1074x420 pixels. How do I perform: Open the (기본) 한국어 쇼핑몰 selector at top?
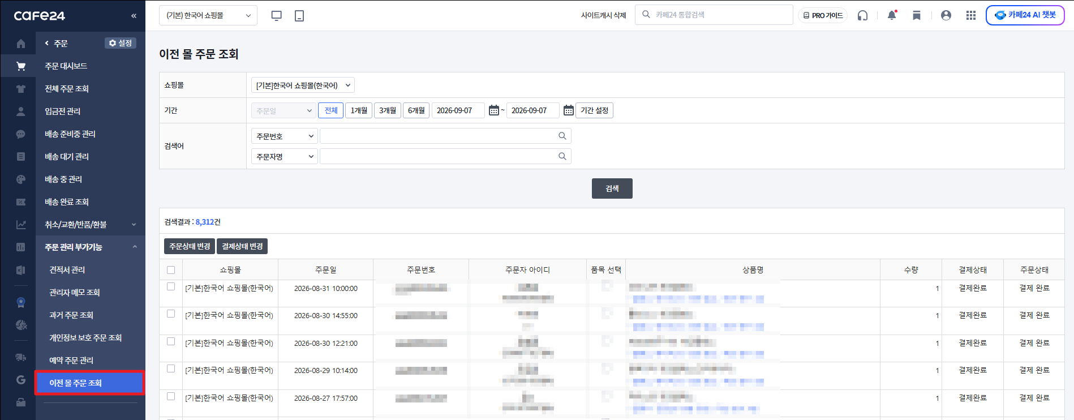pos(208,15)
